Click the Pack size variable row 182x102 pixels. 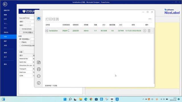[x=26, y=72]
